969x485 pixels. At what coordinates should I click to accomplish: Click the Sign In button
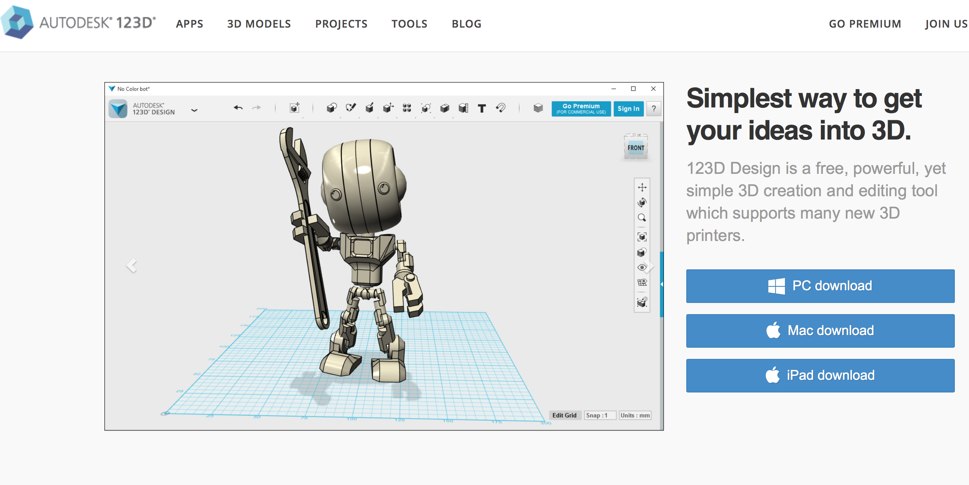tap(628, 109)
